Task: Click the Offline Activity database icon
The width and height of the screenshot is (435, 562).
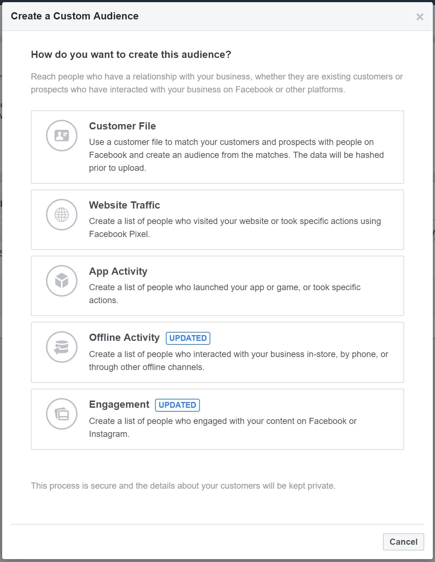Action: (62, 347)
